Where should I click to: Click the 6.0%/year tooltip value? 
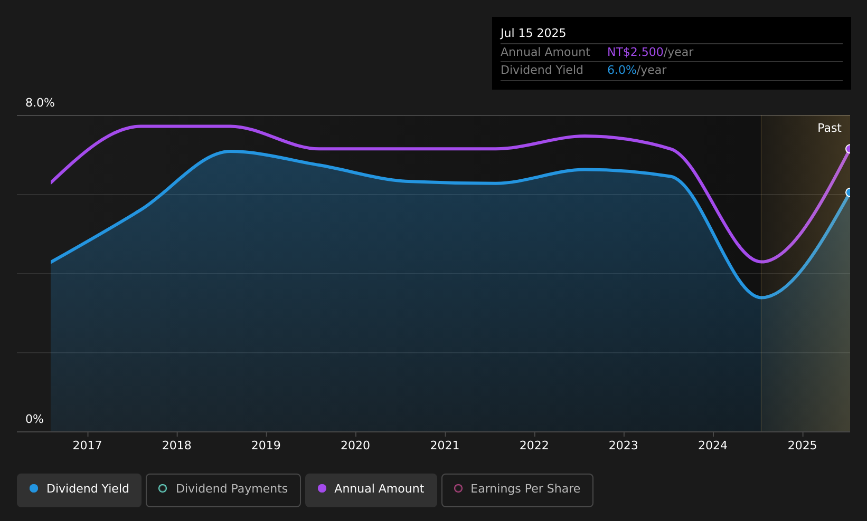click(637, 70)
